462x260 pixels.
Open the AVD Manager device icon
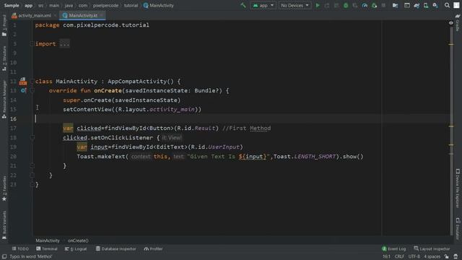pos(426,5)
